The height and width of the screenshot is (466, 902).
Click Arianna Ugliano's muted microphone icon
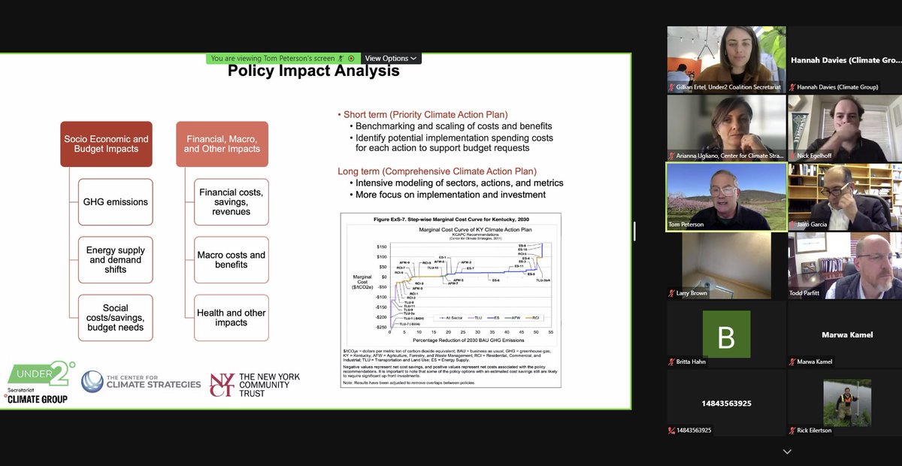[671, 155]
